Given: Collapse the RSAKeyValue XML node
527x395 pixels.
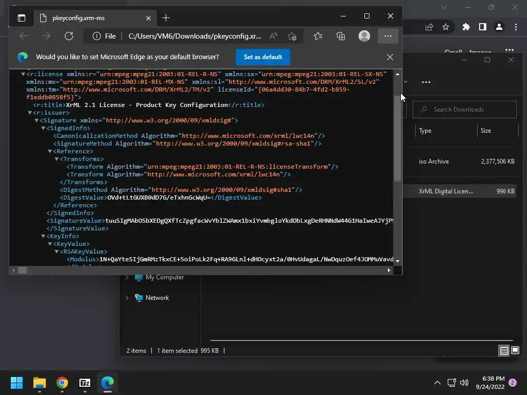Looking at the screenshot, I should (x=57, y=252).
